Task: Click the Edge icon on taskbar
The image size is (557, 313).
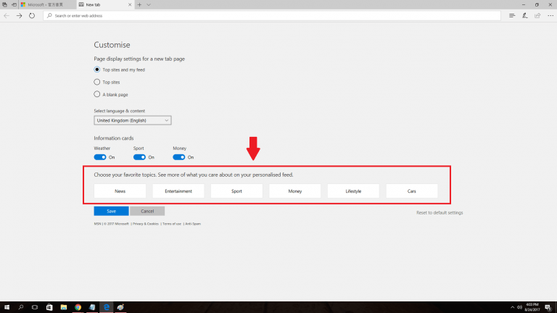Action: point(106,307)
